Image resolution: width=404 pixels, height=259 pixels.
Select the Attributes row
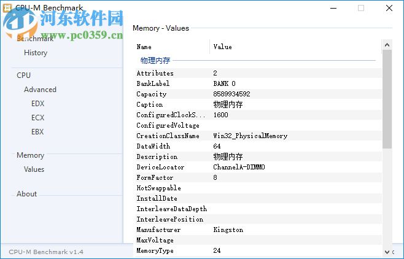point(258,73)
